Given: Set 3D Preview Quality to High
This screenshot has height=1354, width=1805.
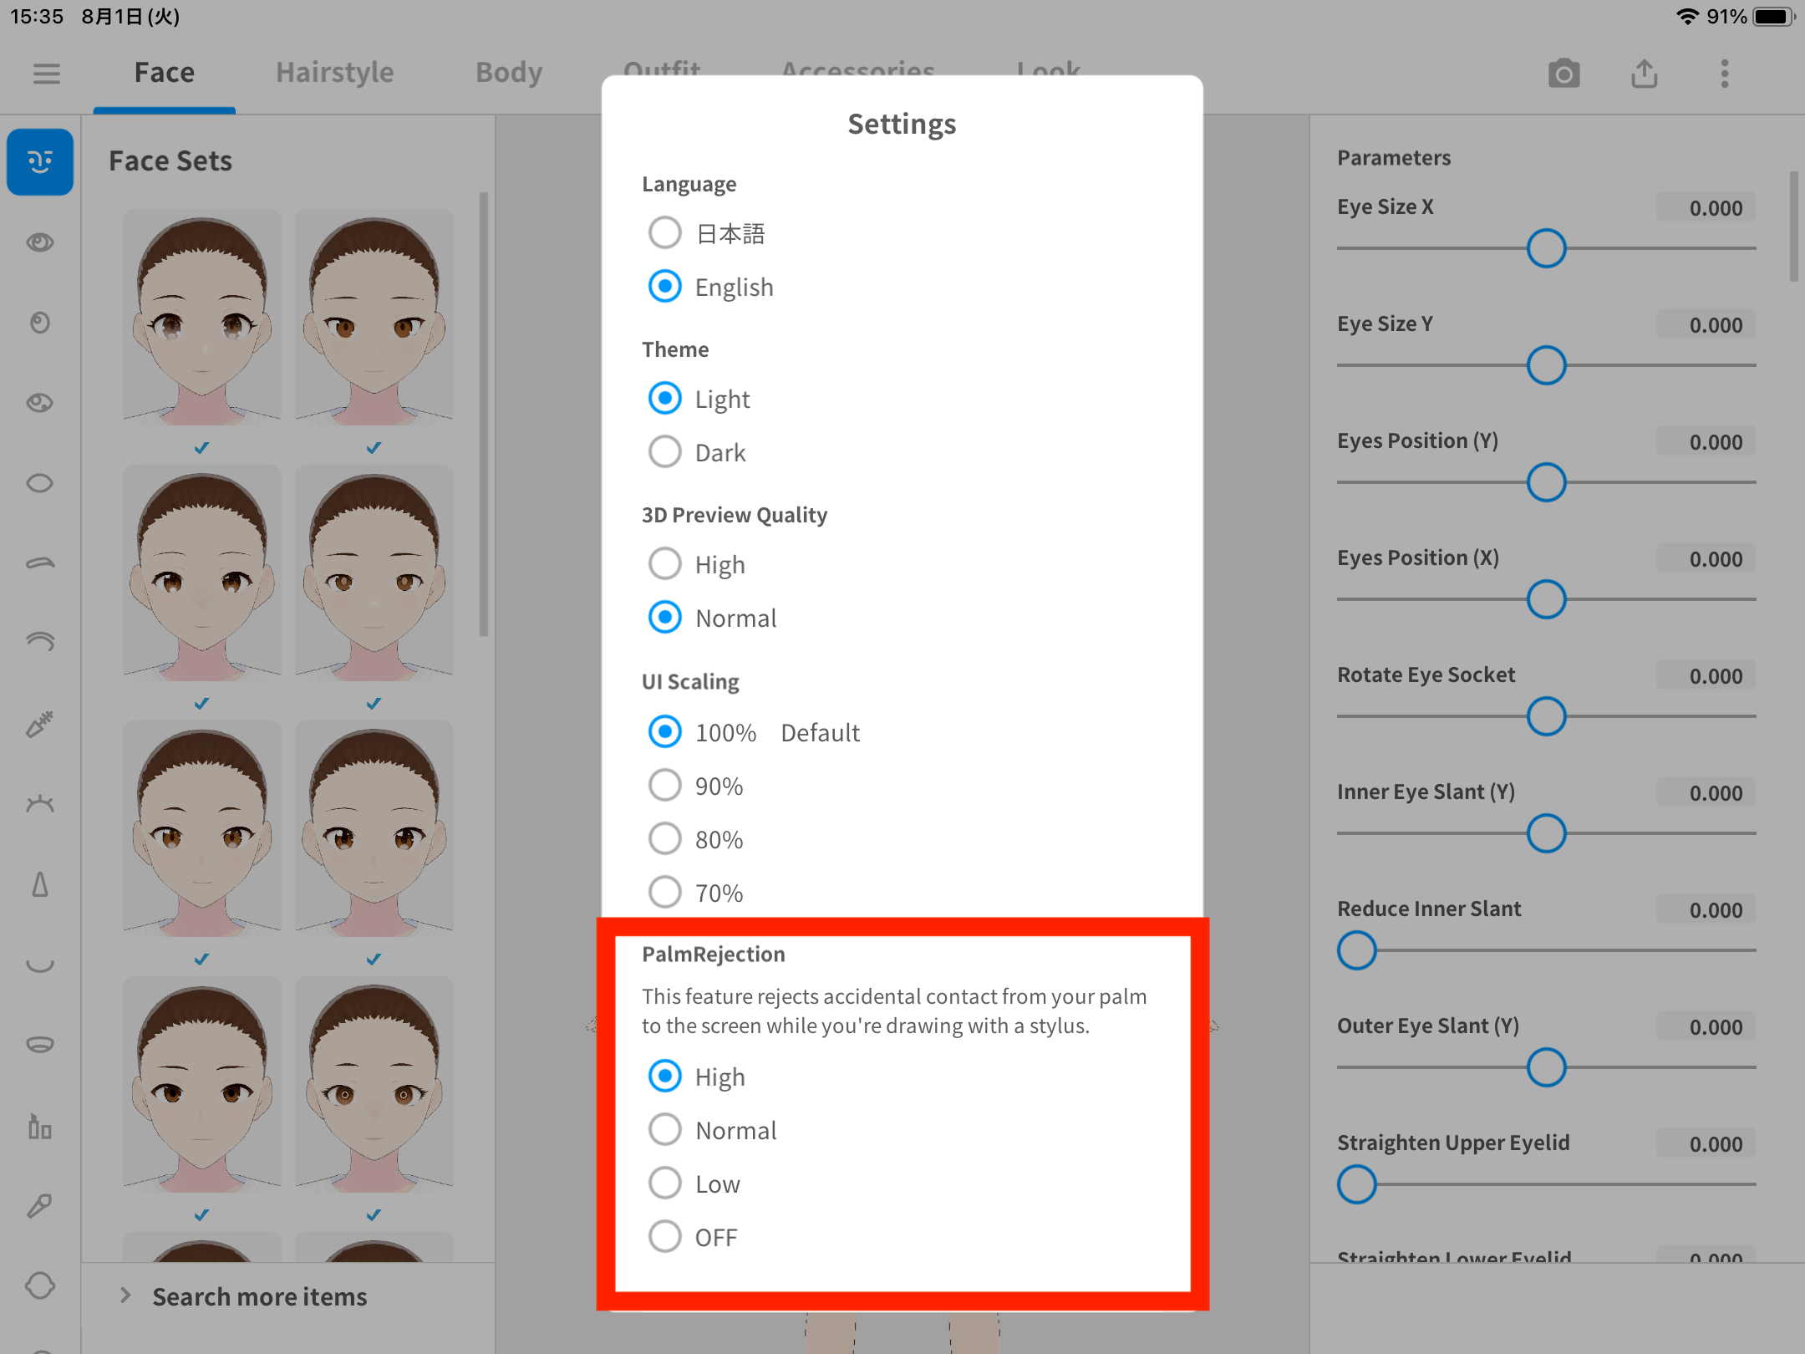Looking at the screenshot, I should pos(664,563).
